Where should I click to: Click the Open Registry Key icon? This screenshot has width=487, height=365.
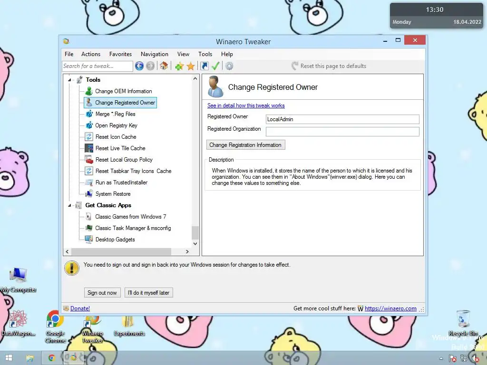[x=89, y=125]
